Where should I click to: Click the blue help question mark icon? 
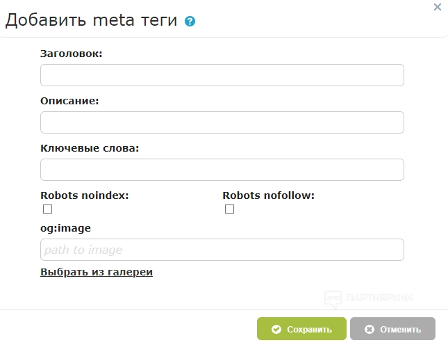(190, 22)
